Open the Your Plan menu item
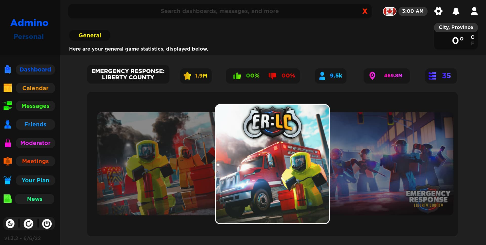 coord(35,180)
